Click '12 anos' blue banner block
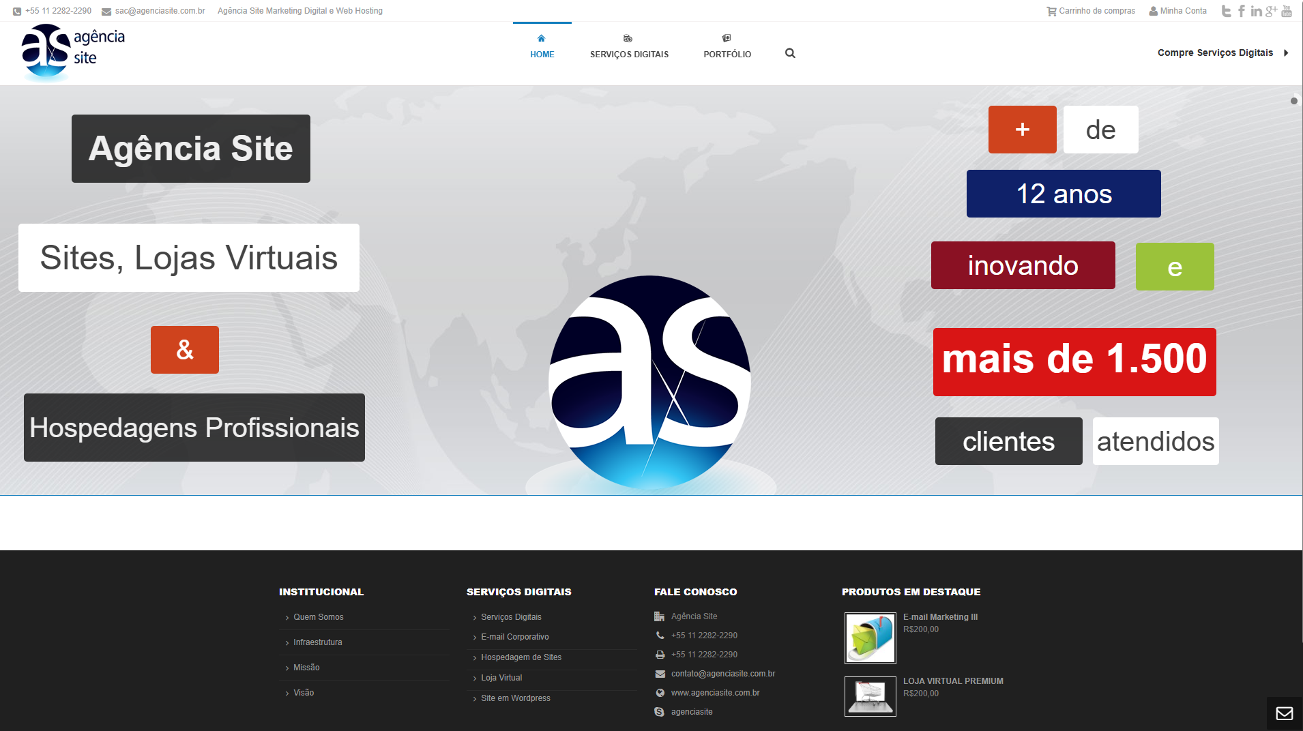Screen dimensions: 1303x731 1064,194
